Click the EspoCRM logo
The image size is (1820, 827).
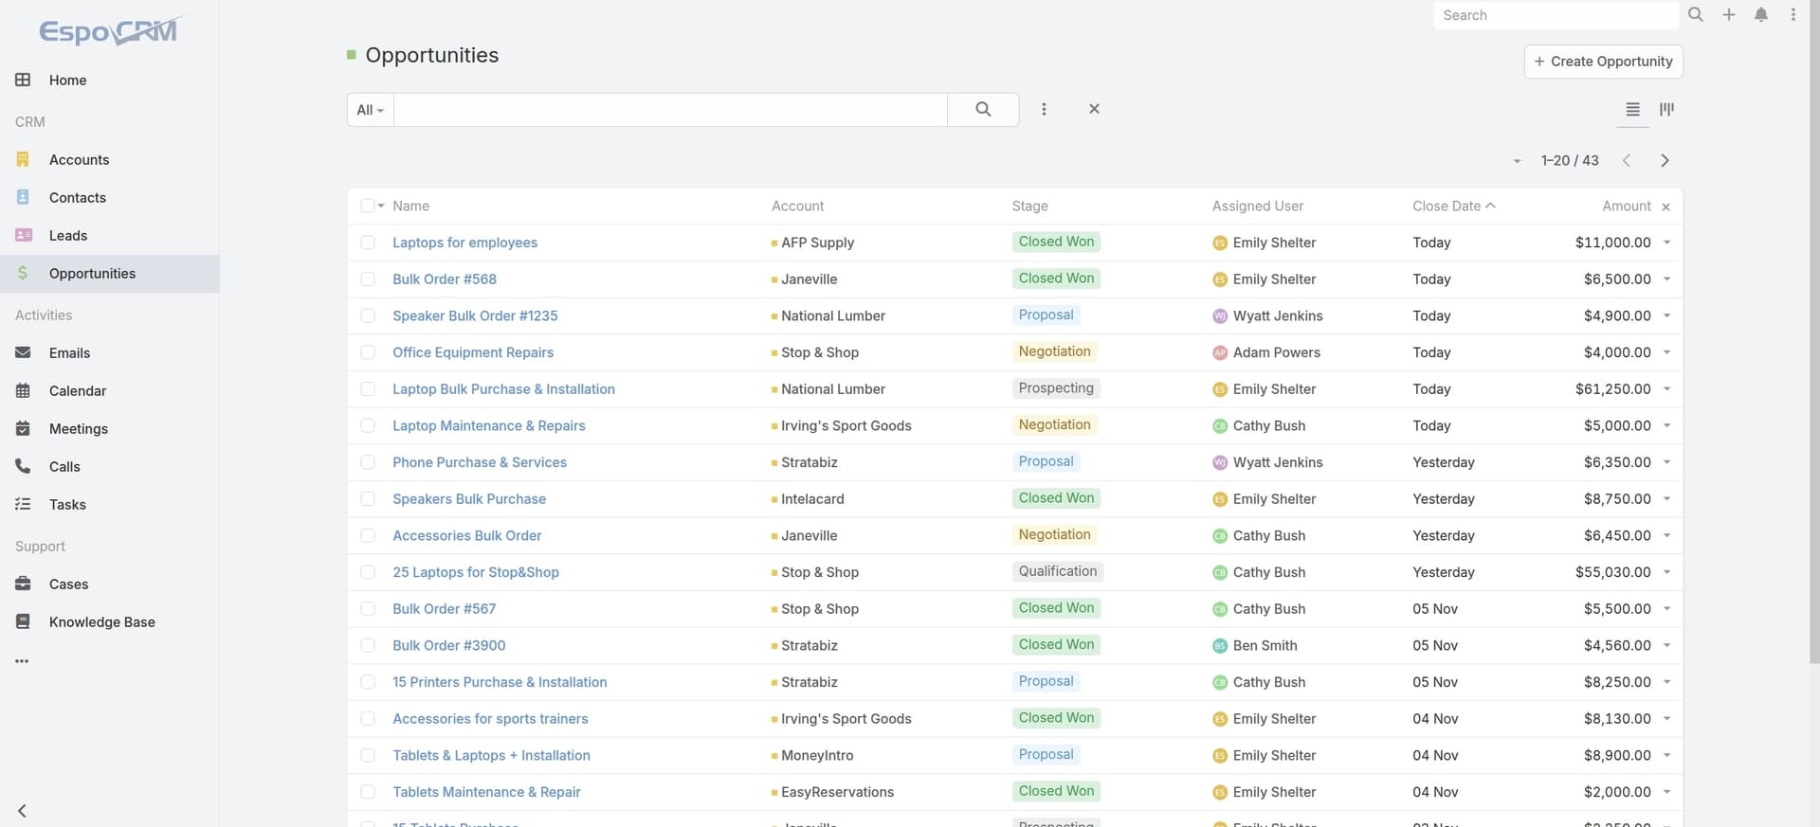(x=109, y=31)
